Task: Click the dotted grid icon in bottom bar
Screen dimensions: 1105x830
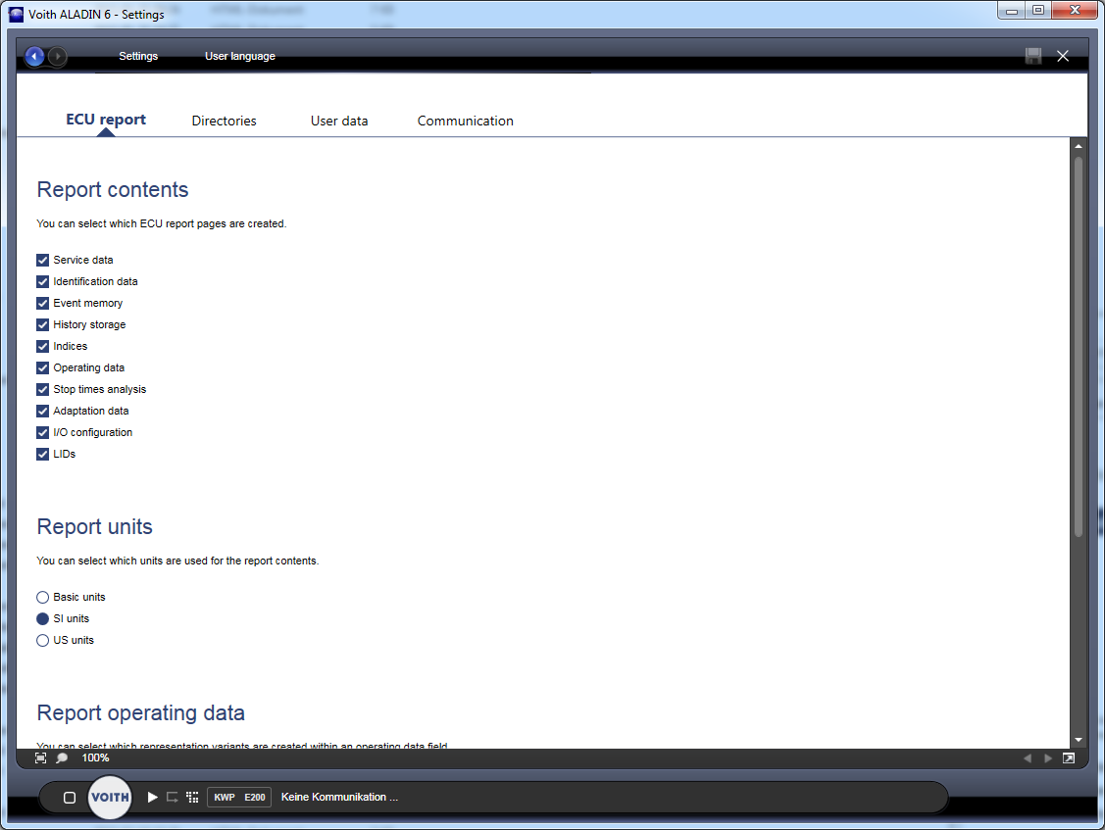Action: (x=192, y=797)
